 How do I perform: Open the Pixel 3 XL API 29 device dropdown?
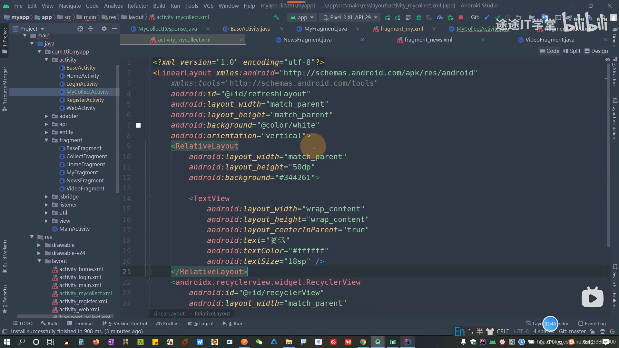tap(350, 17)
